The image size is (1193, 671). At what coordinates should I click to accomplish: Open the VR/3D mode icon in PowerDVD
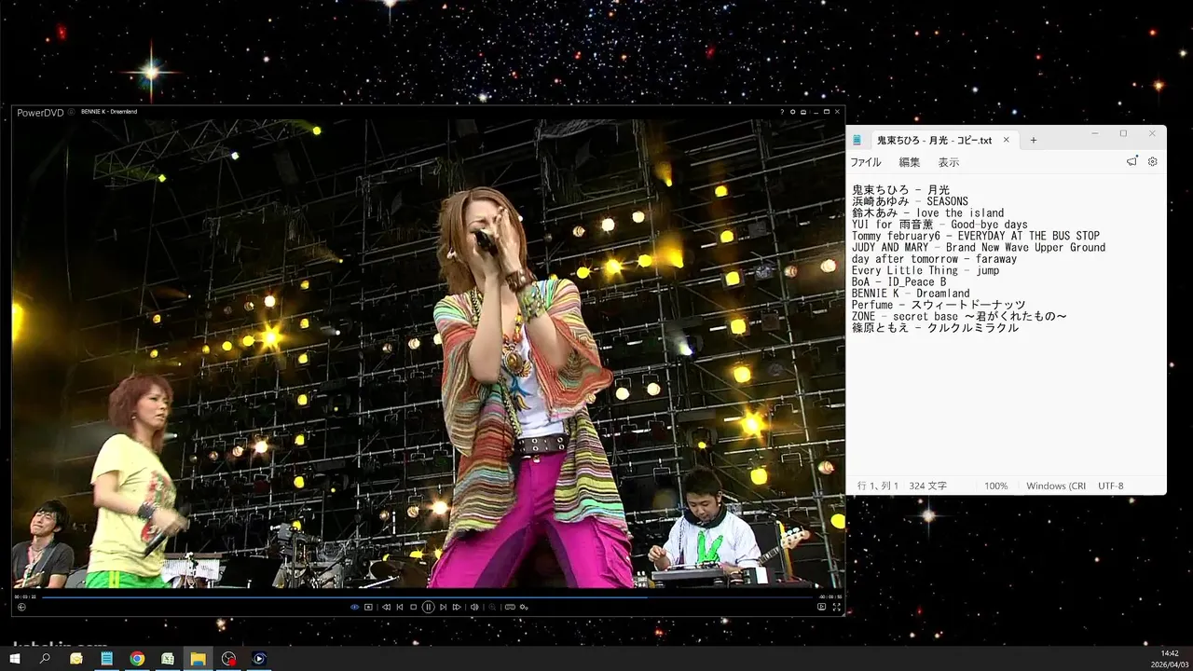(x=510, y=607)
